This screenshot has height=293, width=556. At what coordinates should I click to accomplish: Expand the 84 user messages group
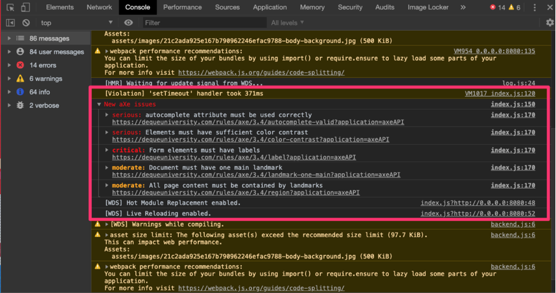click(x=9, y=52)
